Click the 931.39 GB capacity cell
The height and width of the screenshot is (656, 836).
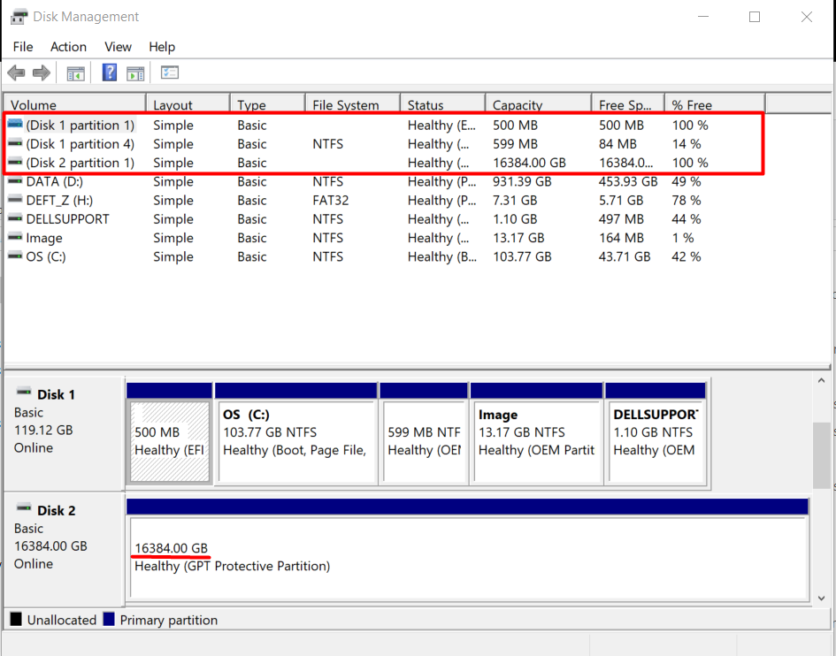[522, 182]
